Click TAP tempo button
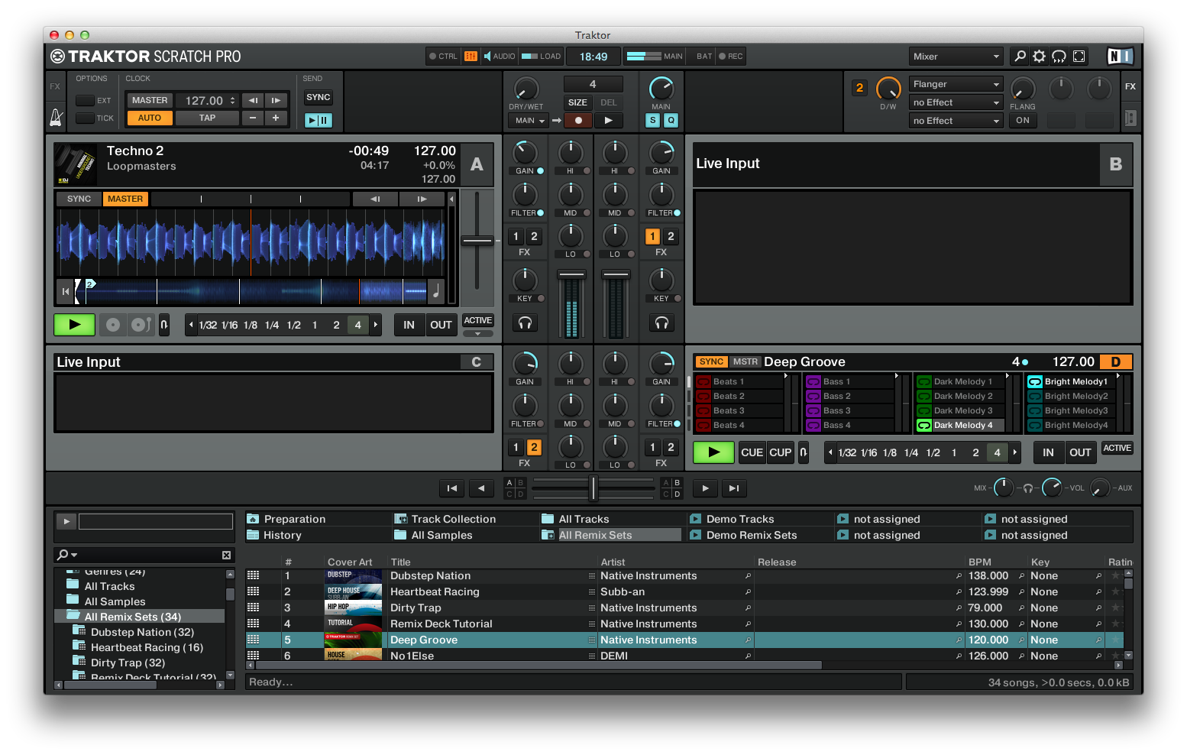The width and height of the screenshot is (1187, 755). click(207, 118)
